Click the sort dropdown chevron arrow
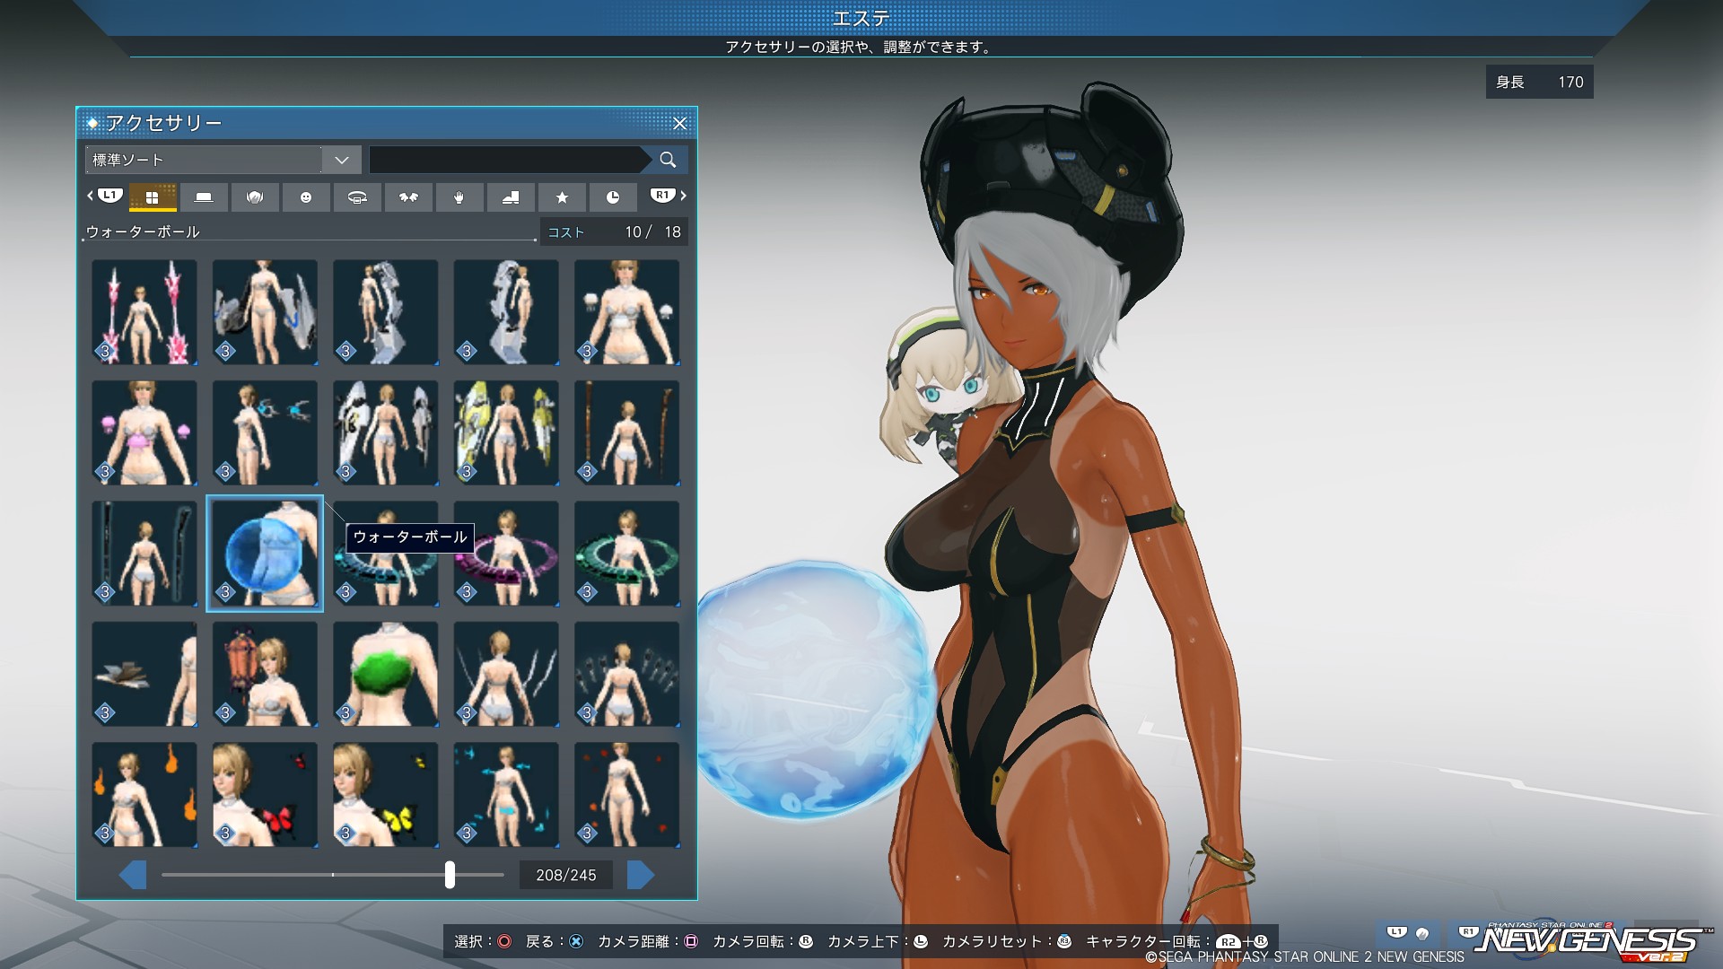 (x=341, y=160)
